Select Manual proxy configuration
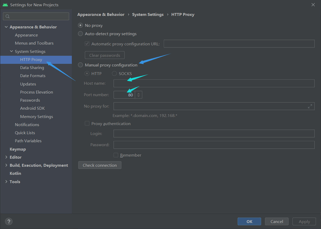Viewport: 321px width, 229px height. pyautogui.click(x=80, y=65)
